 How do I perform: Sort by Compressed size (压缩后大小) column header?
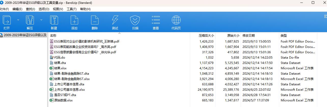point(206,36)
